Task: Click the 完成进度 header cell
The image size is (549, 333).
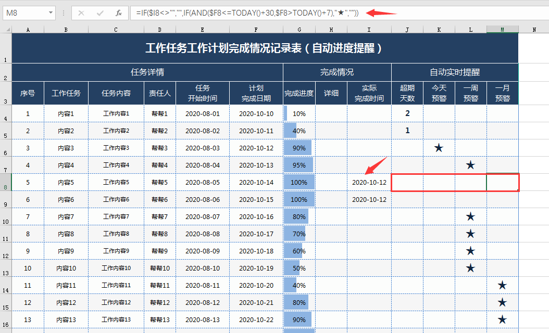Action: click(299, 93)
